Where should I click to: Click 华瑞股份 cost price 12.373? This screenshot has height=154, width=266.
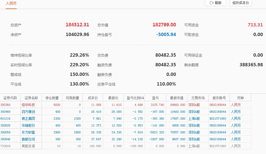pos(96,125)
